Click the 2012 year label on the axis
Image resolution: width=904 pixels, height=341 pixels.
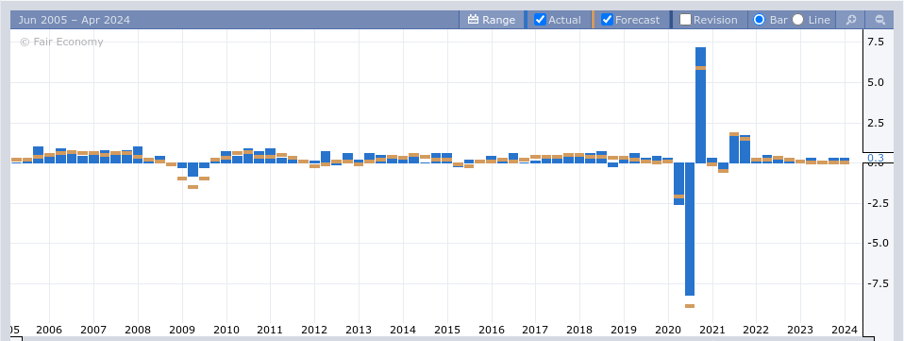(x=314, y=330)
